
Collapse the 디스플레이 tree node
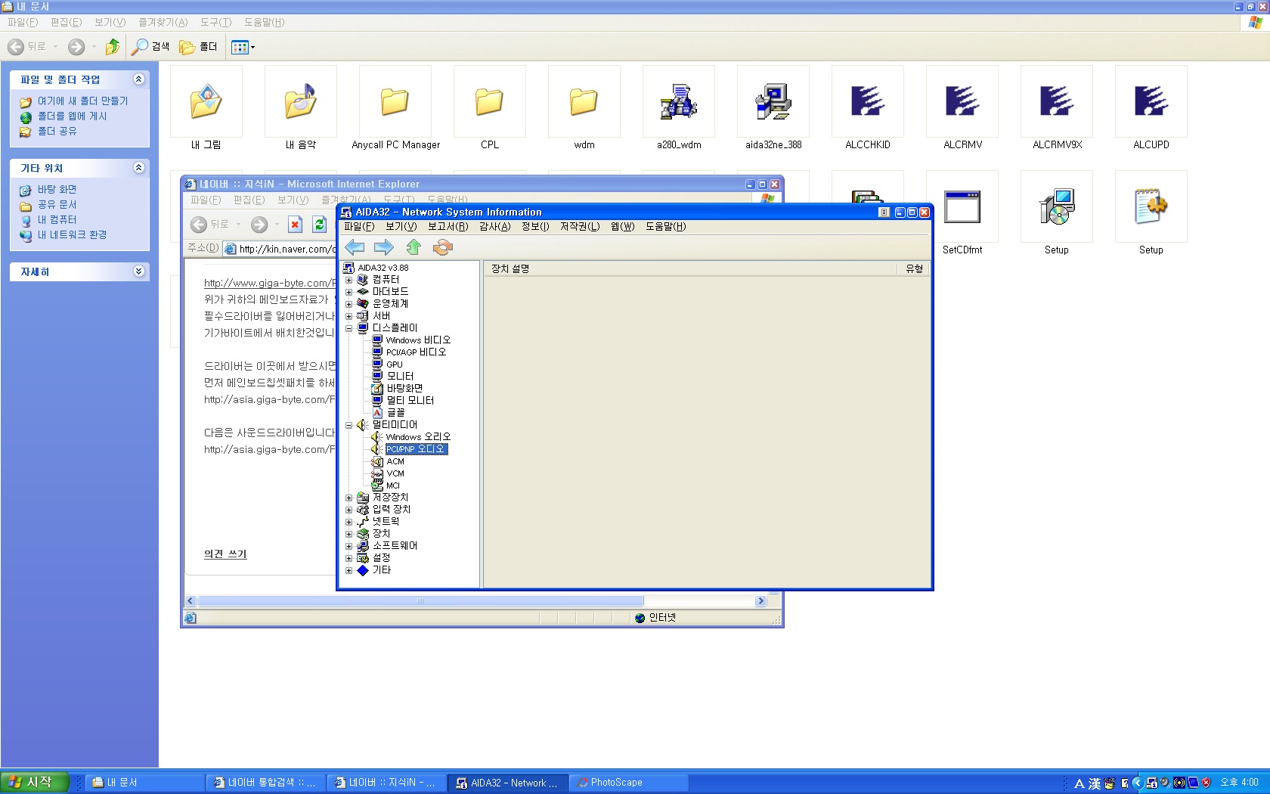(349, 328)
